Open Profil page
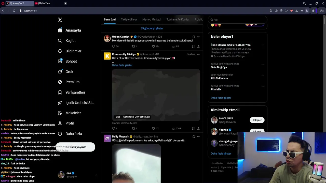The width and height of the screenshot is (326, 183). point(66,123)
